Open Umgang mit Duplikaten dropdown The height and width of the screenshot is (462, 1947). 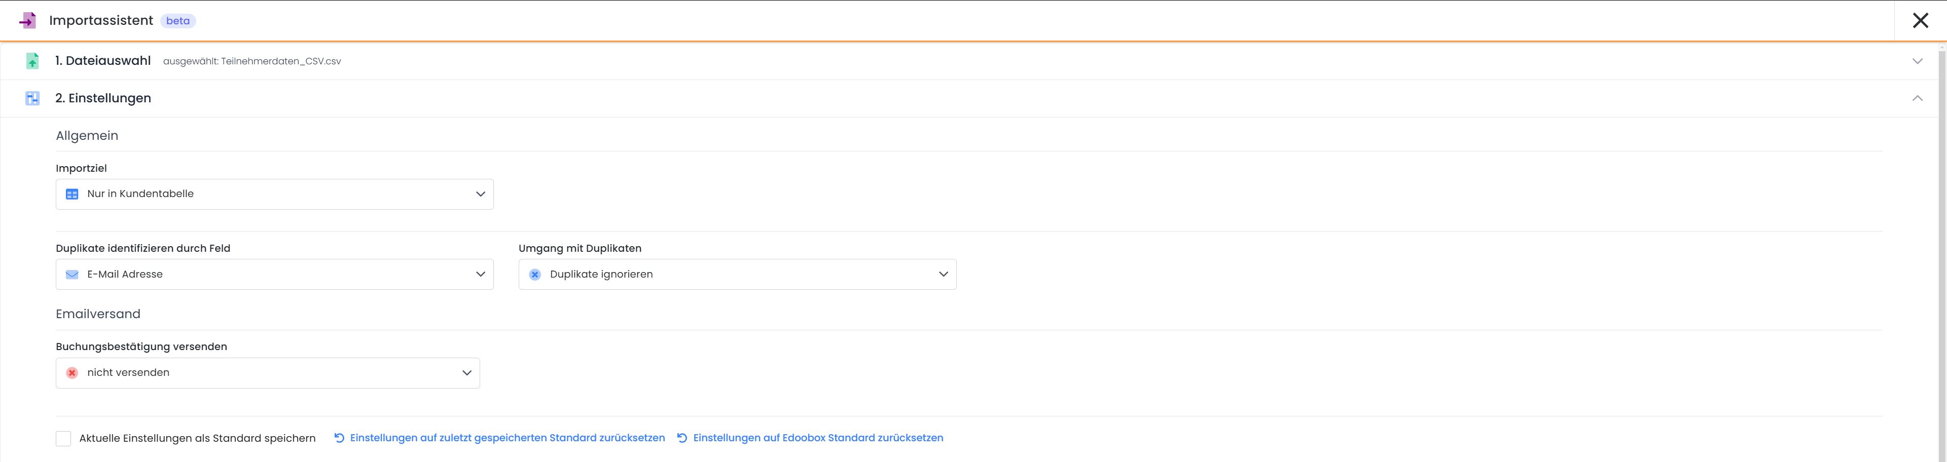pos(737,275)
